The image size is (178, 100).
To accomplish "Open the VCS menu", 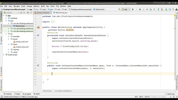I will click(57, 6).
